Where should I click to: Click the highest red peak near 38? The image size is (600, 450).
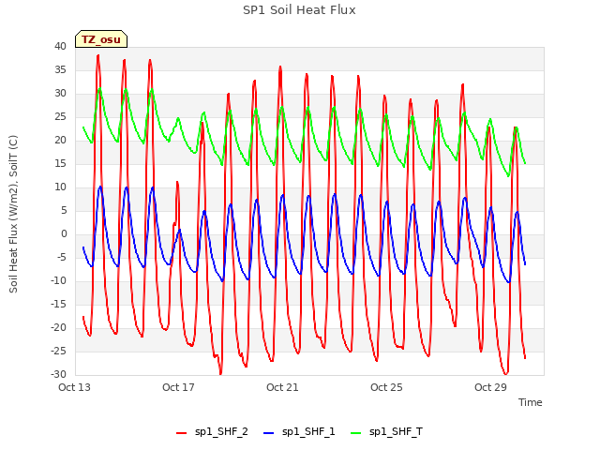point(98,56)
